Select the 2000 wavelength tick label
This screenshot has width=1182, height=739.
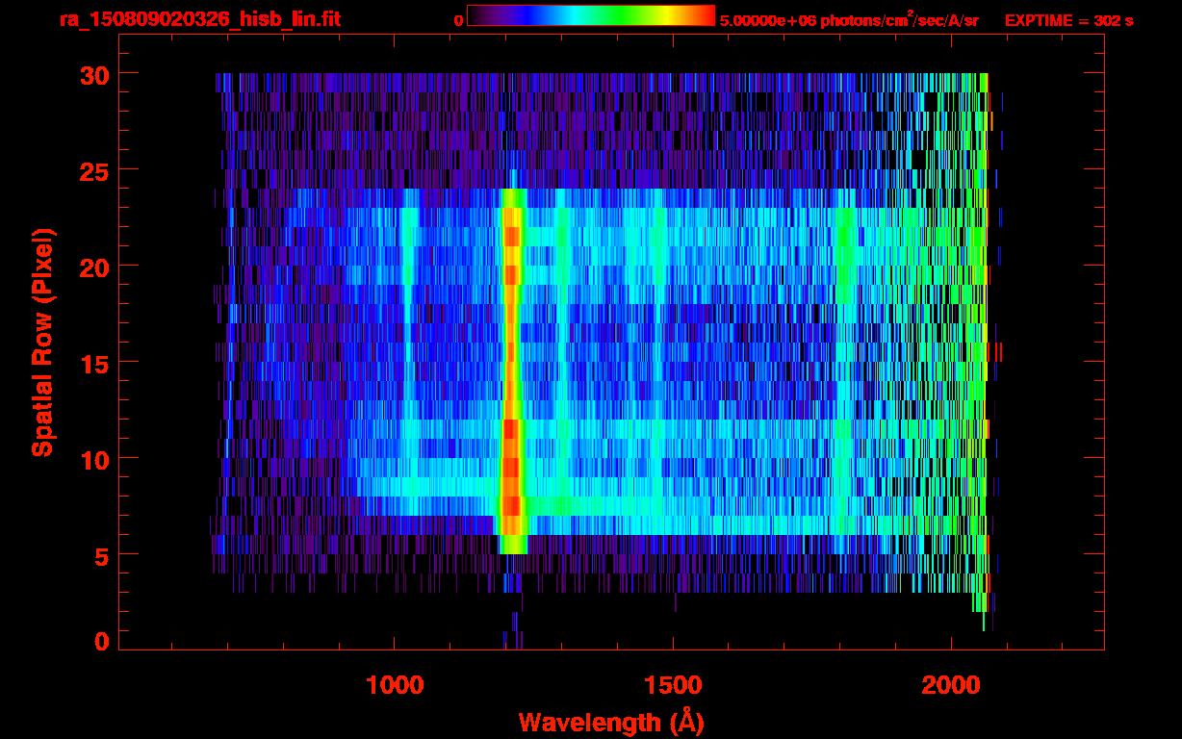point(952,684)
